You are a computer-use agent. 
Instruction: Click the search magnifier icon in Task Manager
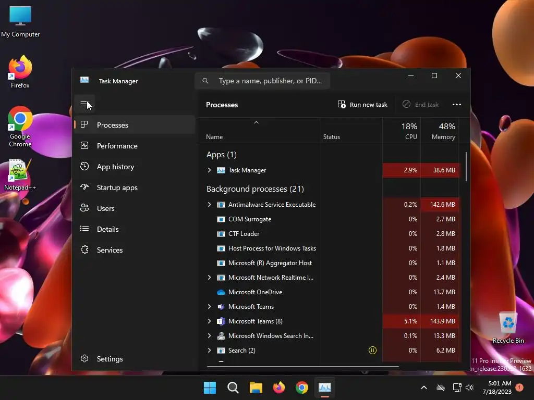[x=205, y=81]
